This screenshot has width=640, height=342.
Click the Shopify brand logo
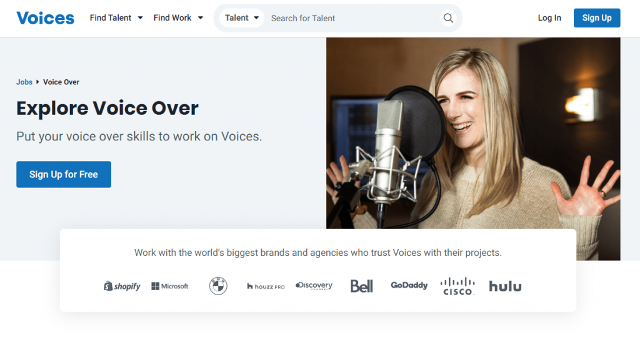pos(122,286)
